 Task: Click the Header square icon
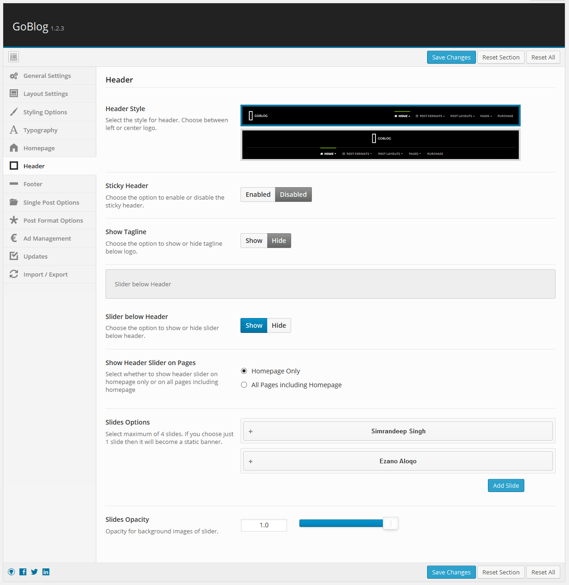[14, 166]
